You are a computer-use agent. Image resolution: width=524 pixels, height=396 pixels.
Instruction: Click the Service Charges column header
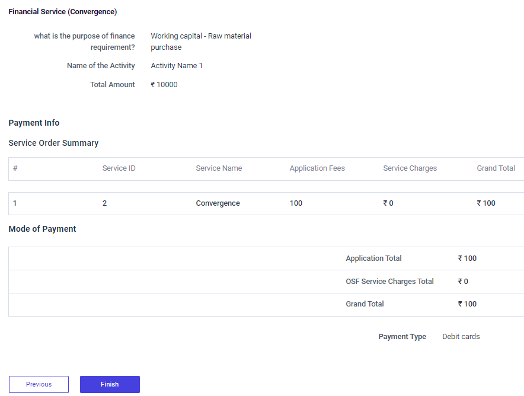(x=410, y=168)
